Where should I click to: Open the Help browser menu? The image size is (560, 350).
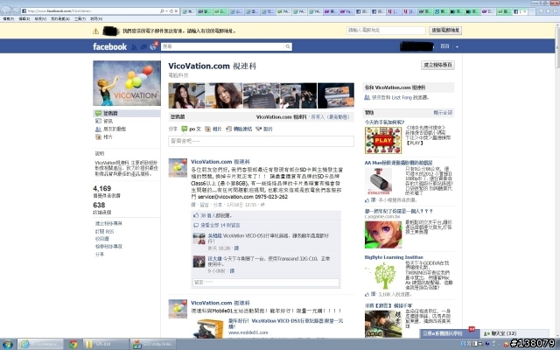[x=96, y=19]
